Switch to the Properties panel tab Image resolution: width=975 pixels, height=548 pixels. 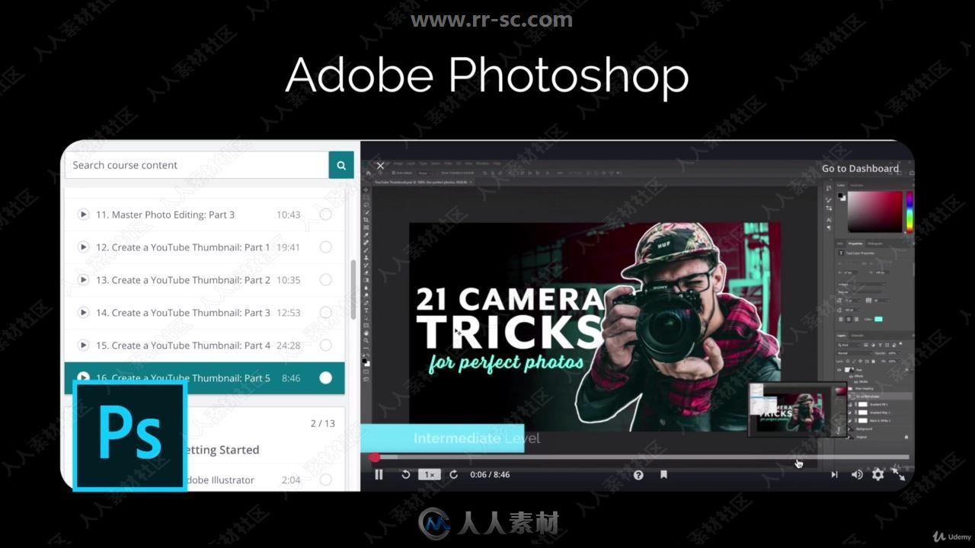(857, 244)
